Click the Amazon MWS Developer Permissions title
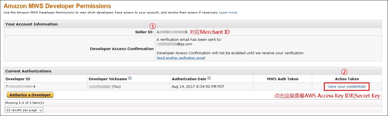This screenshot has height=116, width=388. [57, 6]
